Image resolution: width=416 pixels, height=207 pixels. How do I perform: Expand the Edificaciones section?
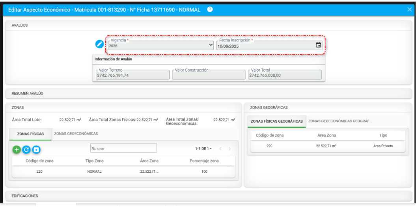[24, 196]
